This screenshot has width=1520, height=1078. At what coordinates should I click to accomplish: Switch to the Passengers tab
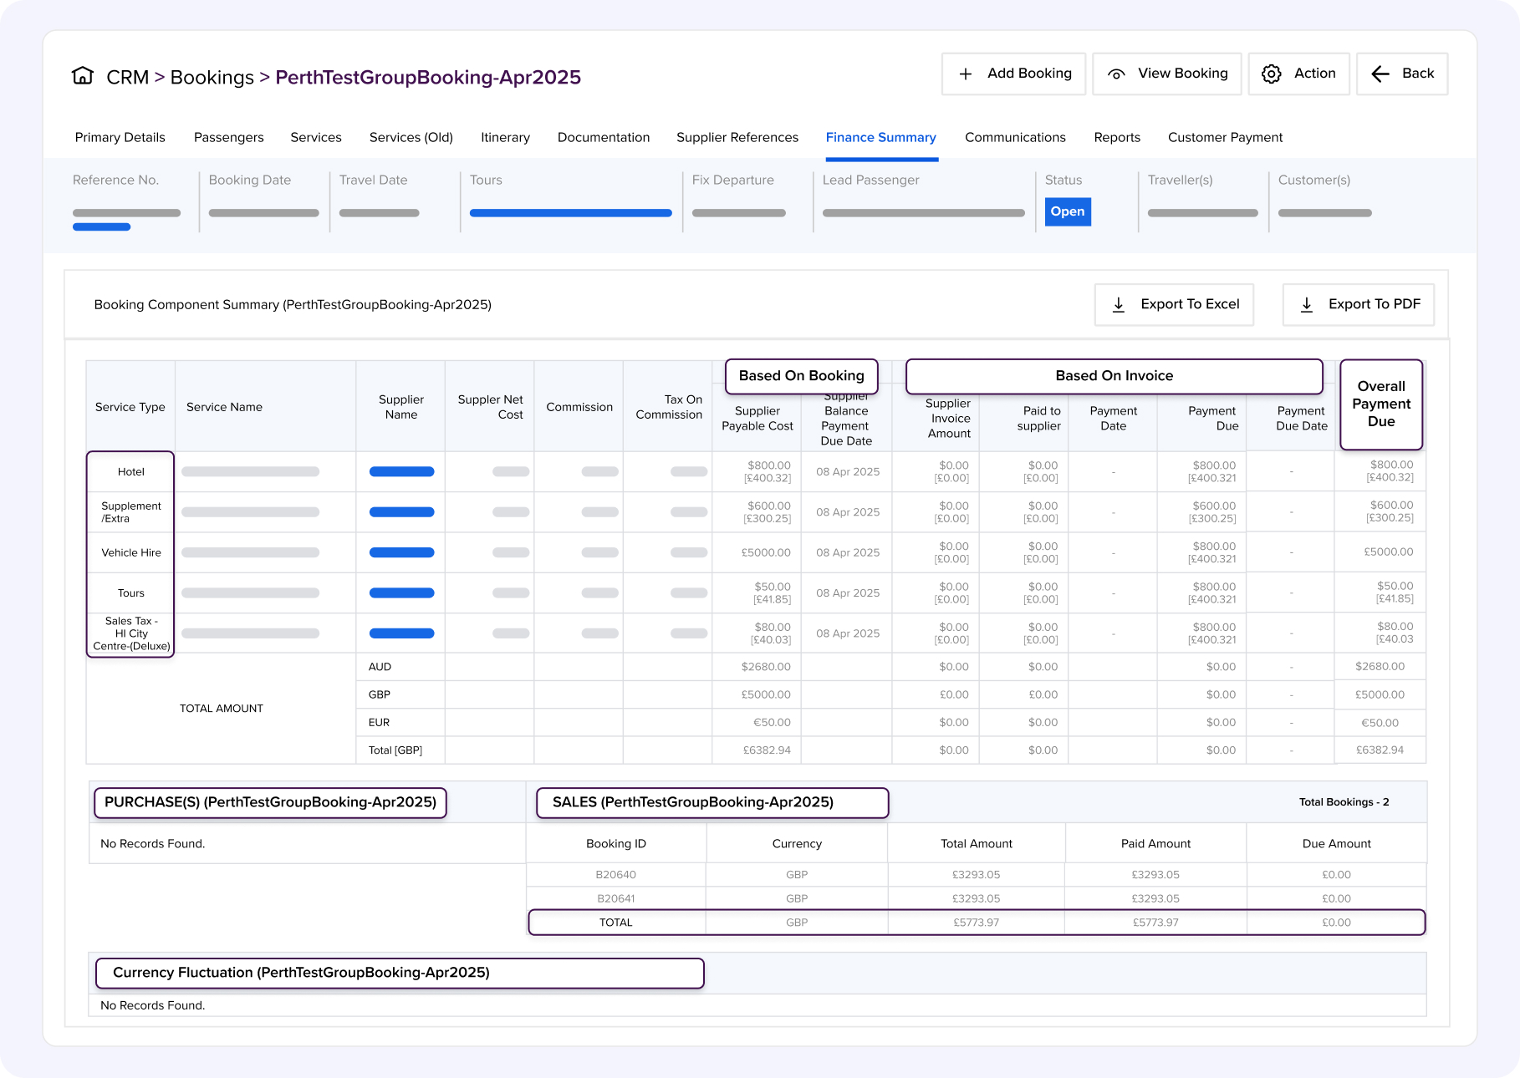pos(229,137)
